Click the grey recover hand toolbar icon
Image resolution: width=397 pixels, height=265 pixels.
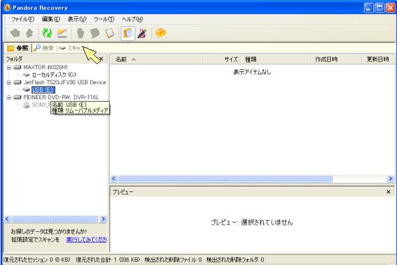pos(80,33)
